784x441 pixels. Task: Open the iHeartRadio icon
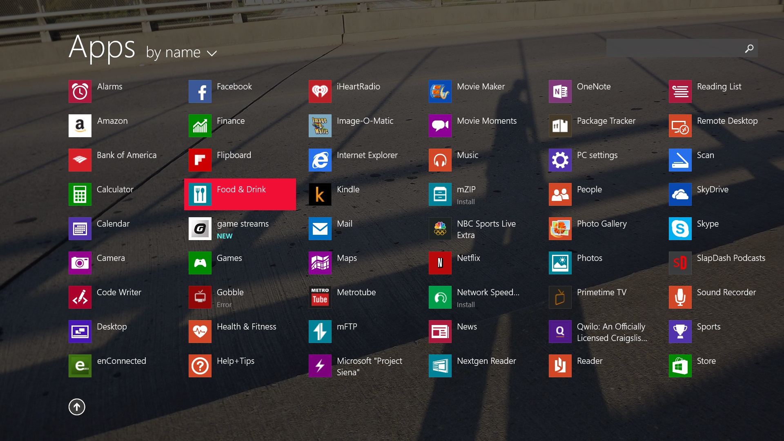click(x=320, y=91)
